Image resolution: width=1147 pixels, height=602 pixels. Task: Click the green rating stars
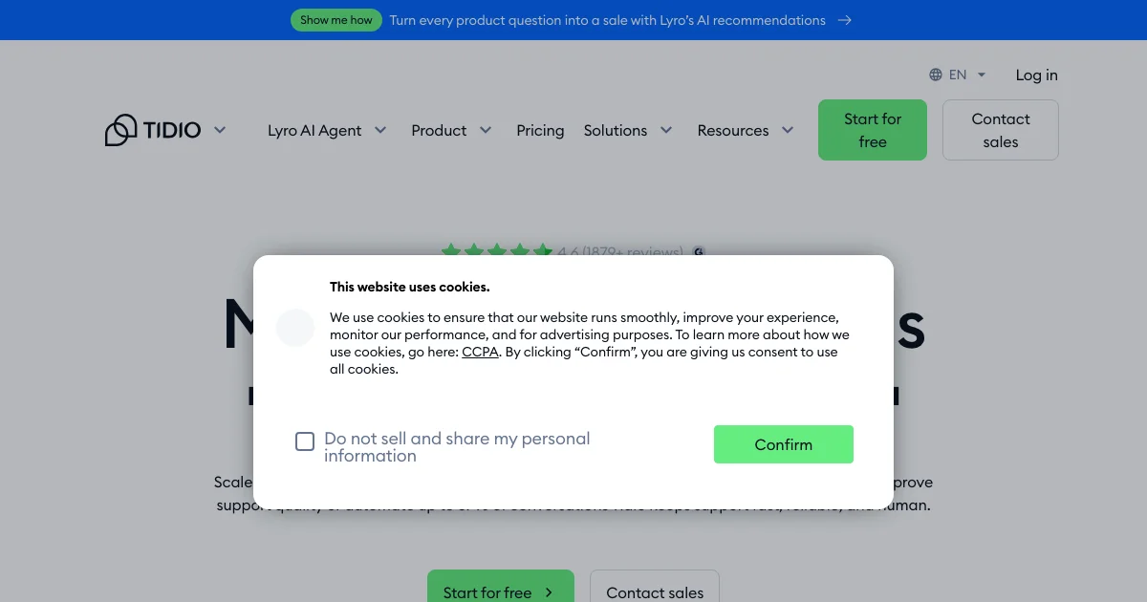(x=497, y=251)
